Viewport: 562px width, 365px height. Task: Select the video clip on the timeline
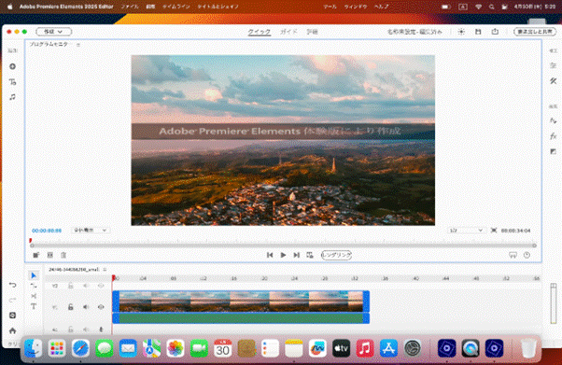click(x=241, y=302)
